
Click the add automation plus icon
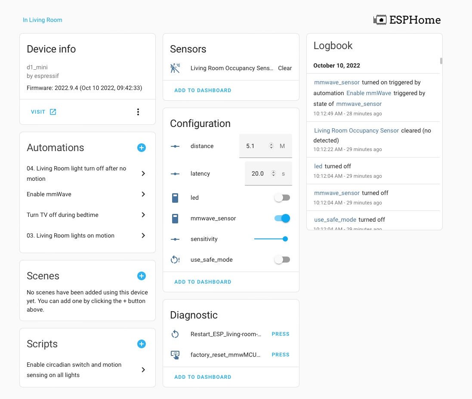[142, 148]
